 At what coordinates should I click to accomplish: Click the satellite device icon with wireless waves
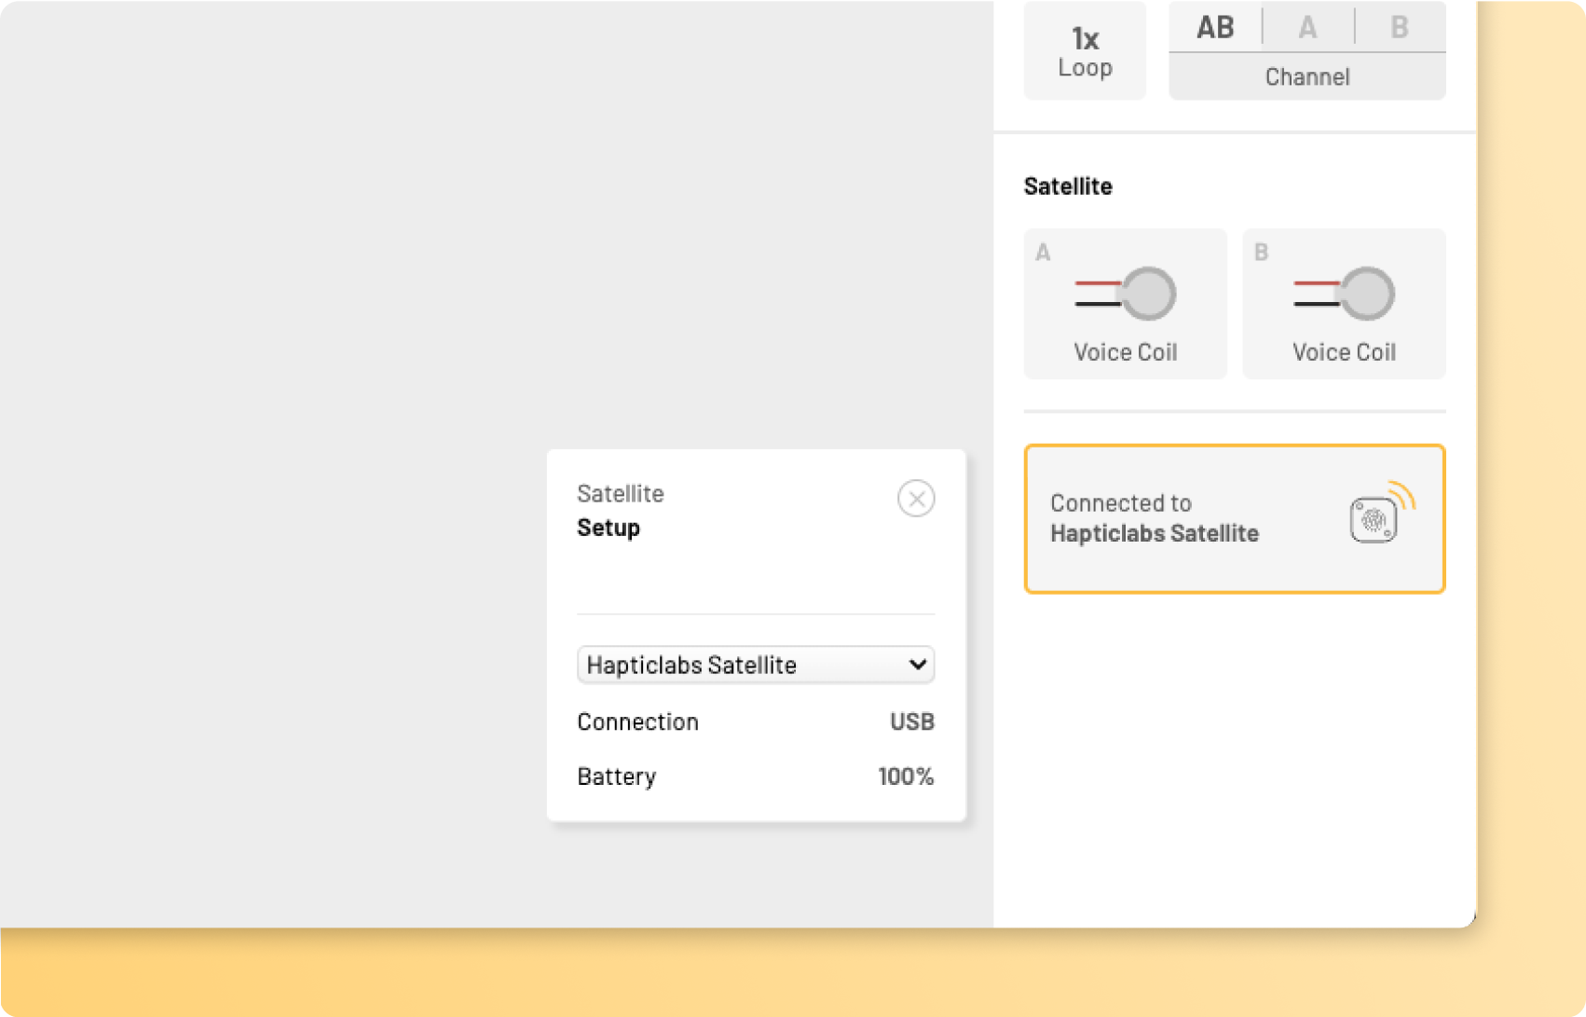[x=1379, y=514]
